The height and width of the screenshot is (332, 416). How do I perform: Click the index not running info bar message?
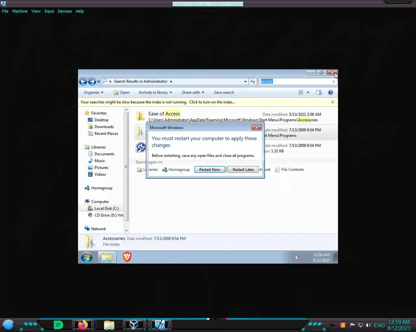click(158, 102)
